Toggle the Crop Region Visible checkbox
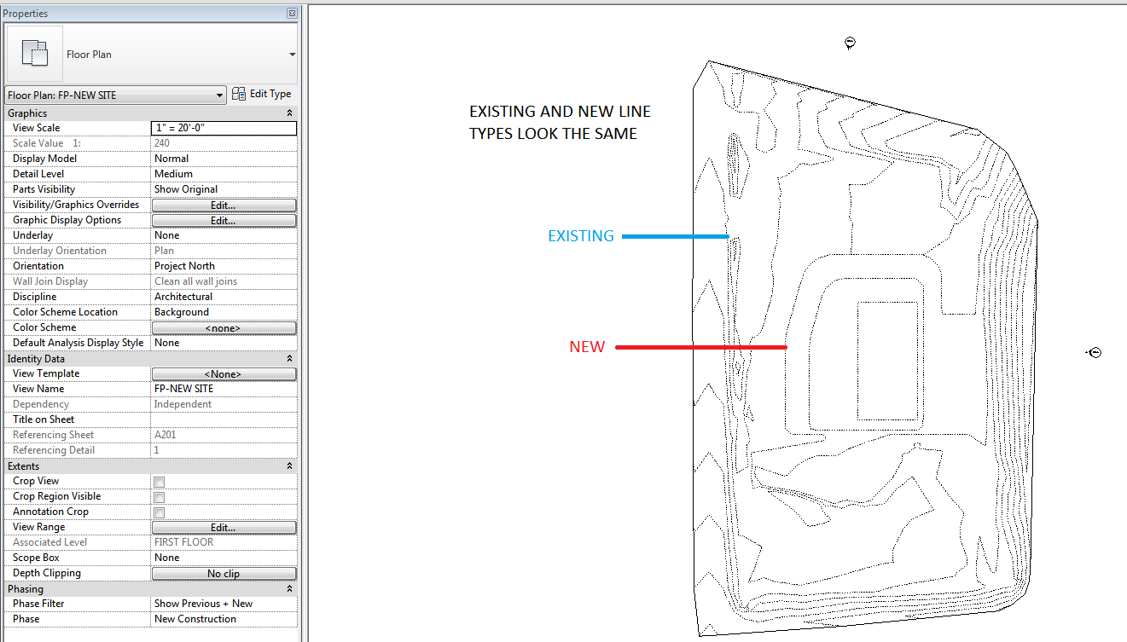 click(x=160, y=497)
